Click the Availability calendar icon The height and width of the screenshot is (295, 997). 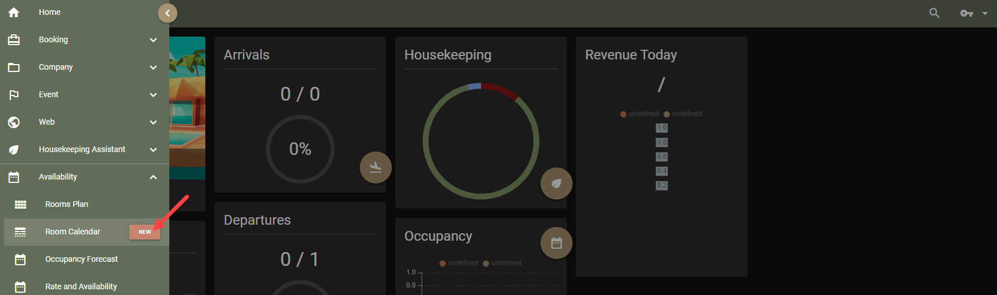[14, 177]
